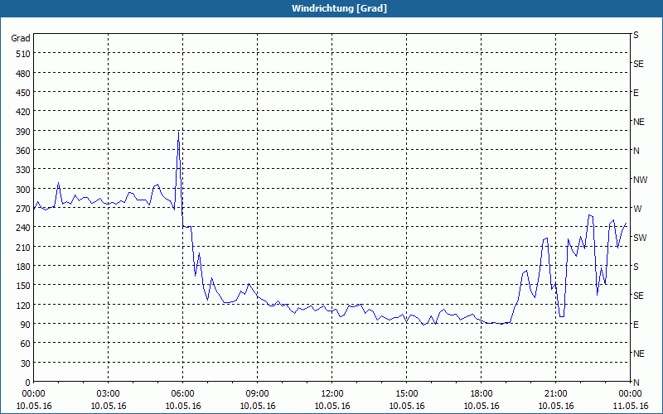Select the 06:00 time label
Image resolution: width=663 pixels, height=414 pixels.
[x=182, y=394]
